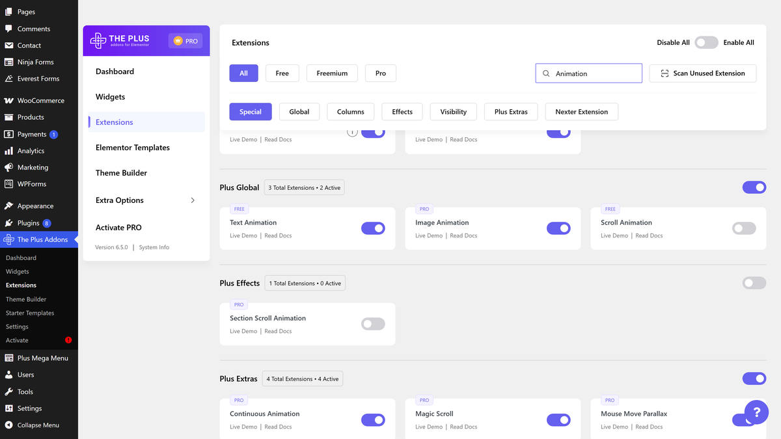Click the Analytics bar chart icon

8,151
